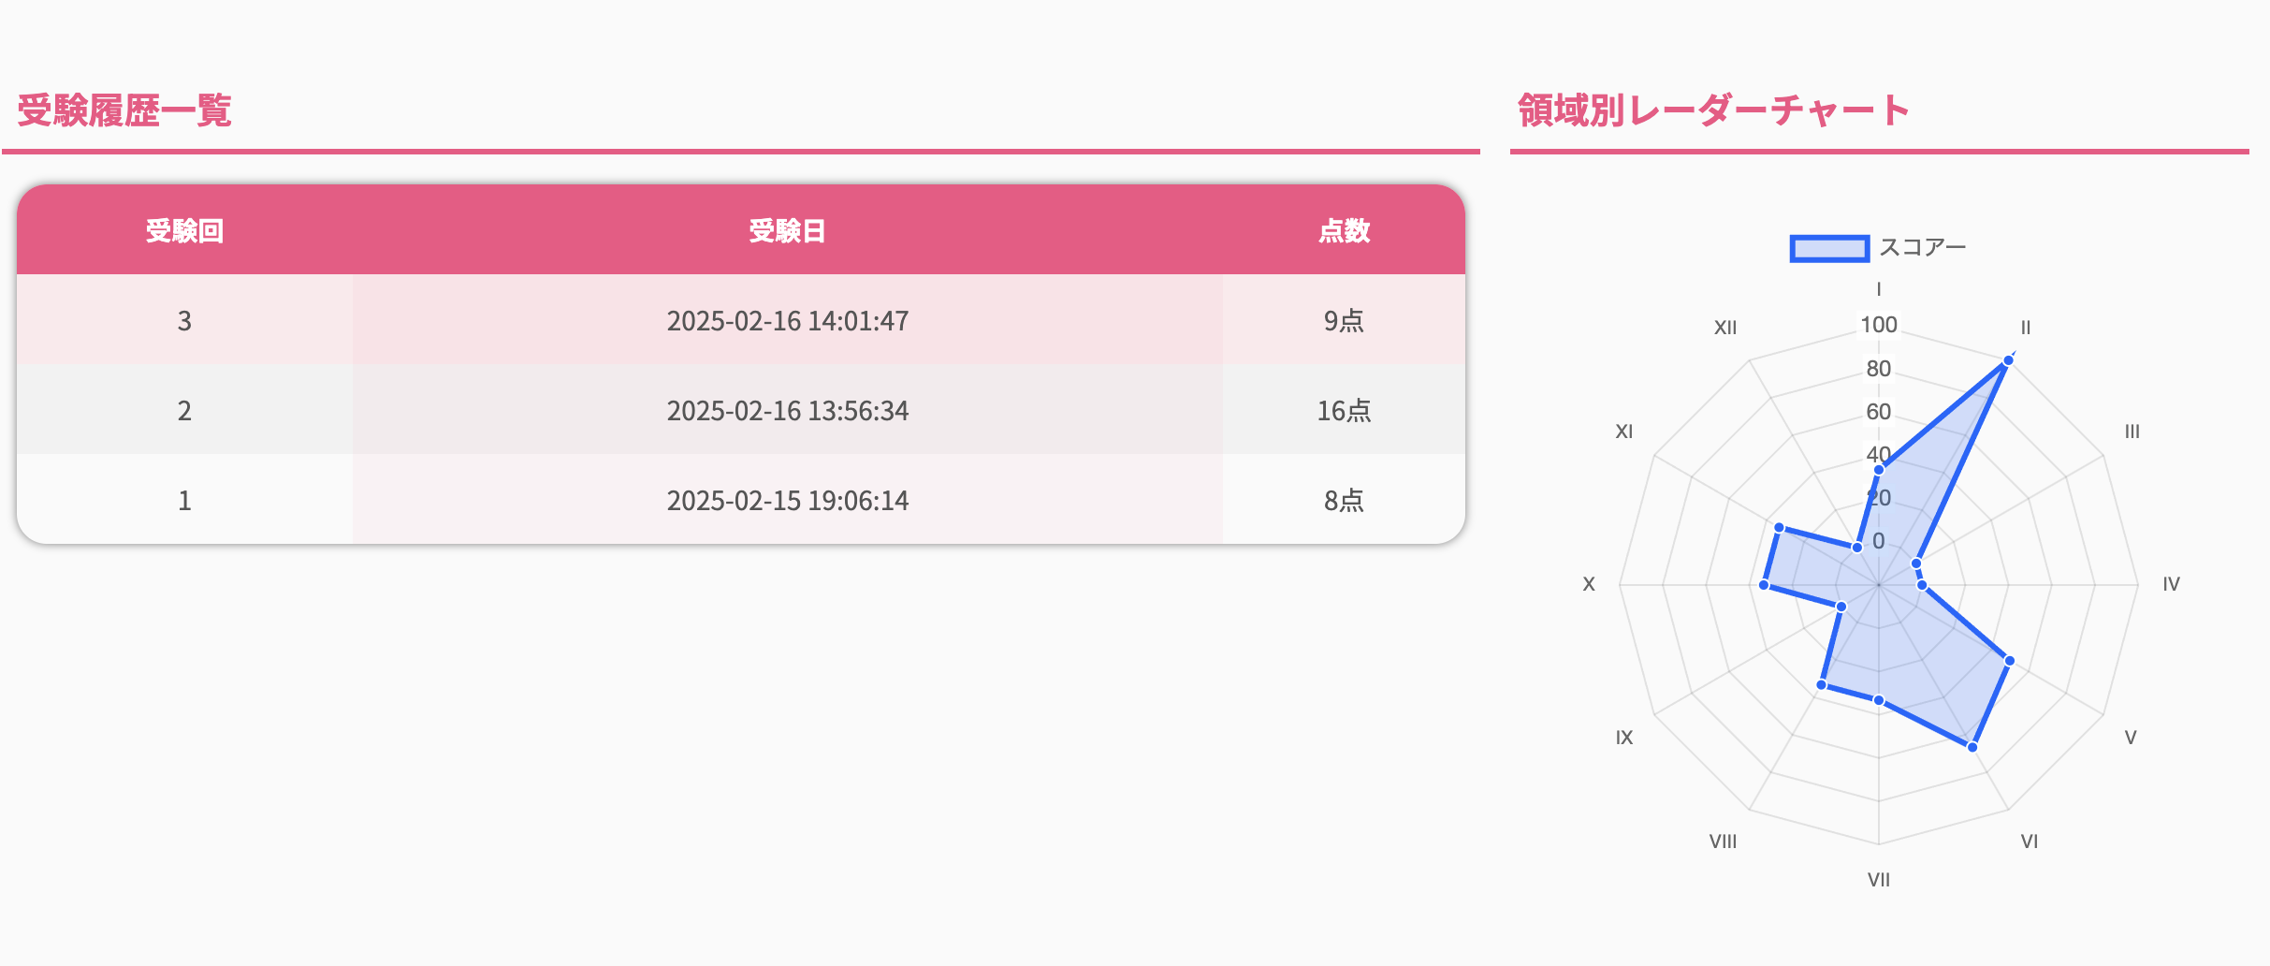
Task: Click the 受験履歴一覧 section heading
Action: [x=124, y=110]
